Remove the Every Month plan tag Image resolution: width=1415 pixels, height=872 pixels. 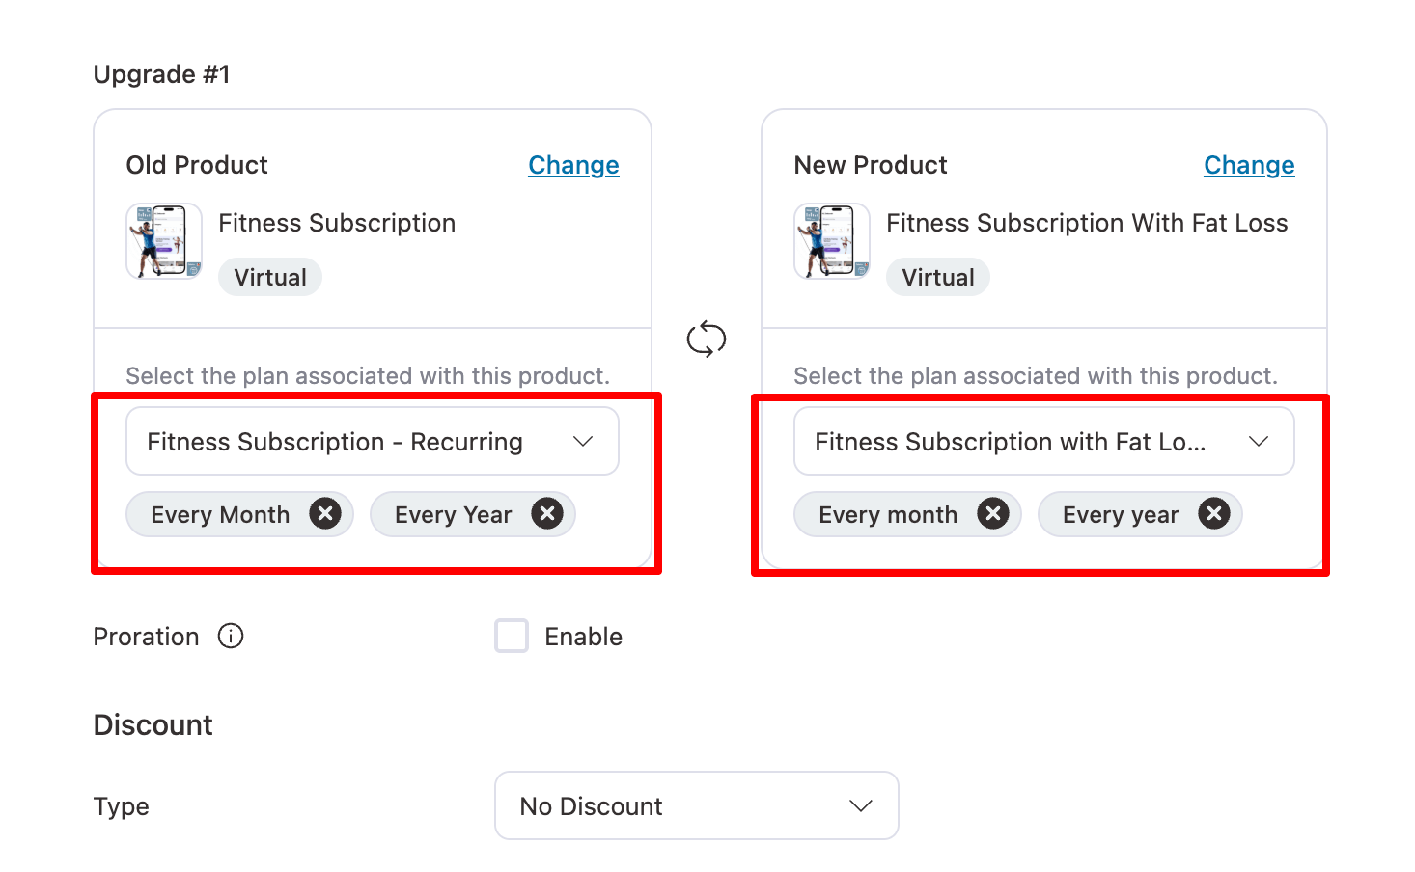pyautogui.click(x=324, y=514)
